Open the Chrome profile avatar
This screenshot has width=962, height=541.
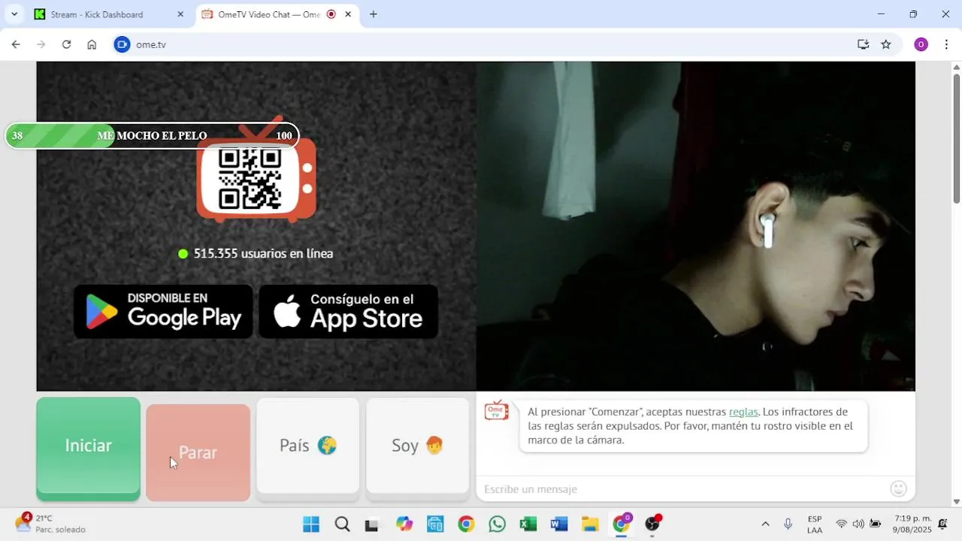coord(921,44)
